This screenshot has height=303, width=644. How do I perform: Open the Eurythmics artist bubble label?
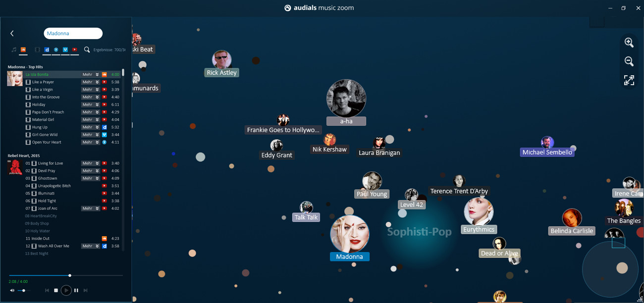(x=479, y=230)
